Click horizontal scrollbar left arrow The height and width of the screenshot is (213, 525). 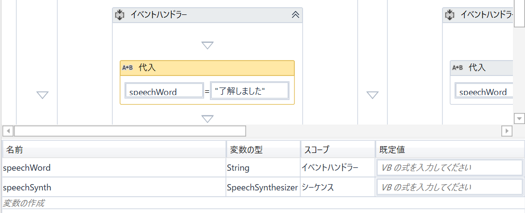8,131
